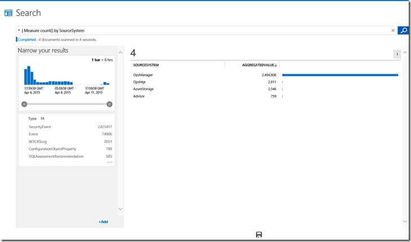This screenshot has width=411, height=242.
Task: Click the Search page icon in the header
Action: (x=8, y=13)
